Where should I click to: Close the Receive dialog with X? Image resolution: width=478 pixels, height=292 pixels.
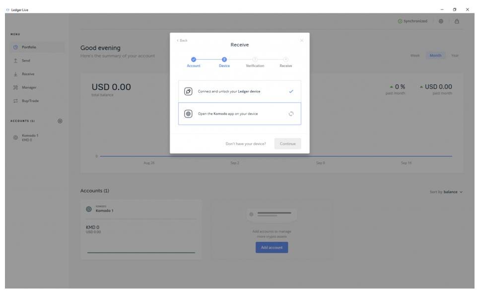coord(301,40)
